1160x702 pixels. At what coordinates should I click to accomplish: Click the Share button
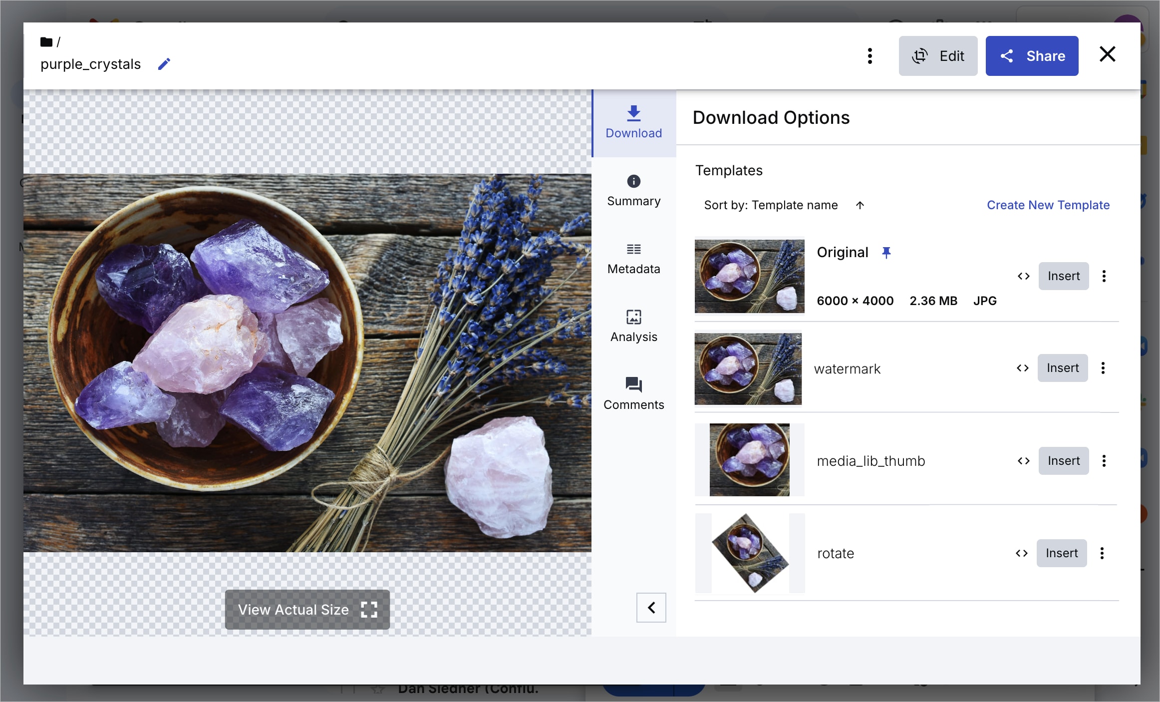(1031, 56)
